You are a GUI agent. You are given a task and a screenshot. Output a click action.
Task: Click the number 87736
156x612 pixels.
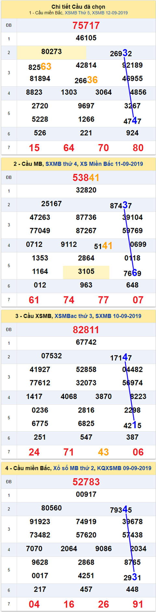86,217
